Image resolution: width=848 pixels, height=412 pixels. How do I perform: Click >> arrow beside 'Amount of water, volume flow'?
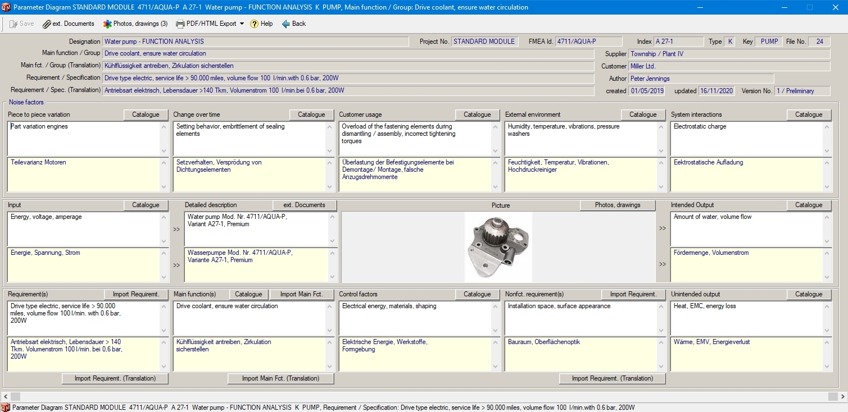[x=663, y=229]
